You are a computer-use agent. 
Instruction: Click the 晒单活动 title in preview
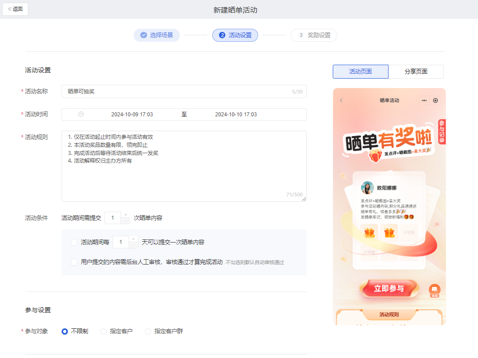click(389, 101)
